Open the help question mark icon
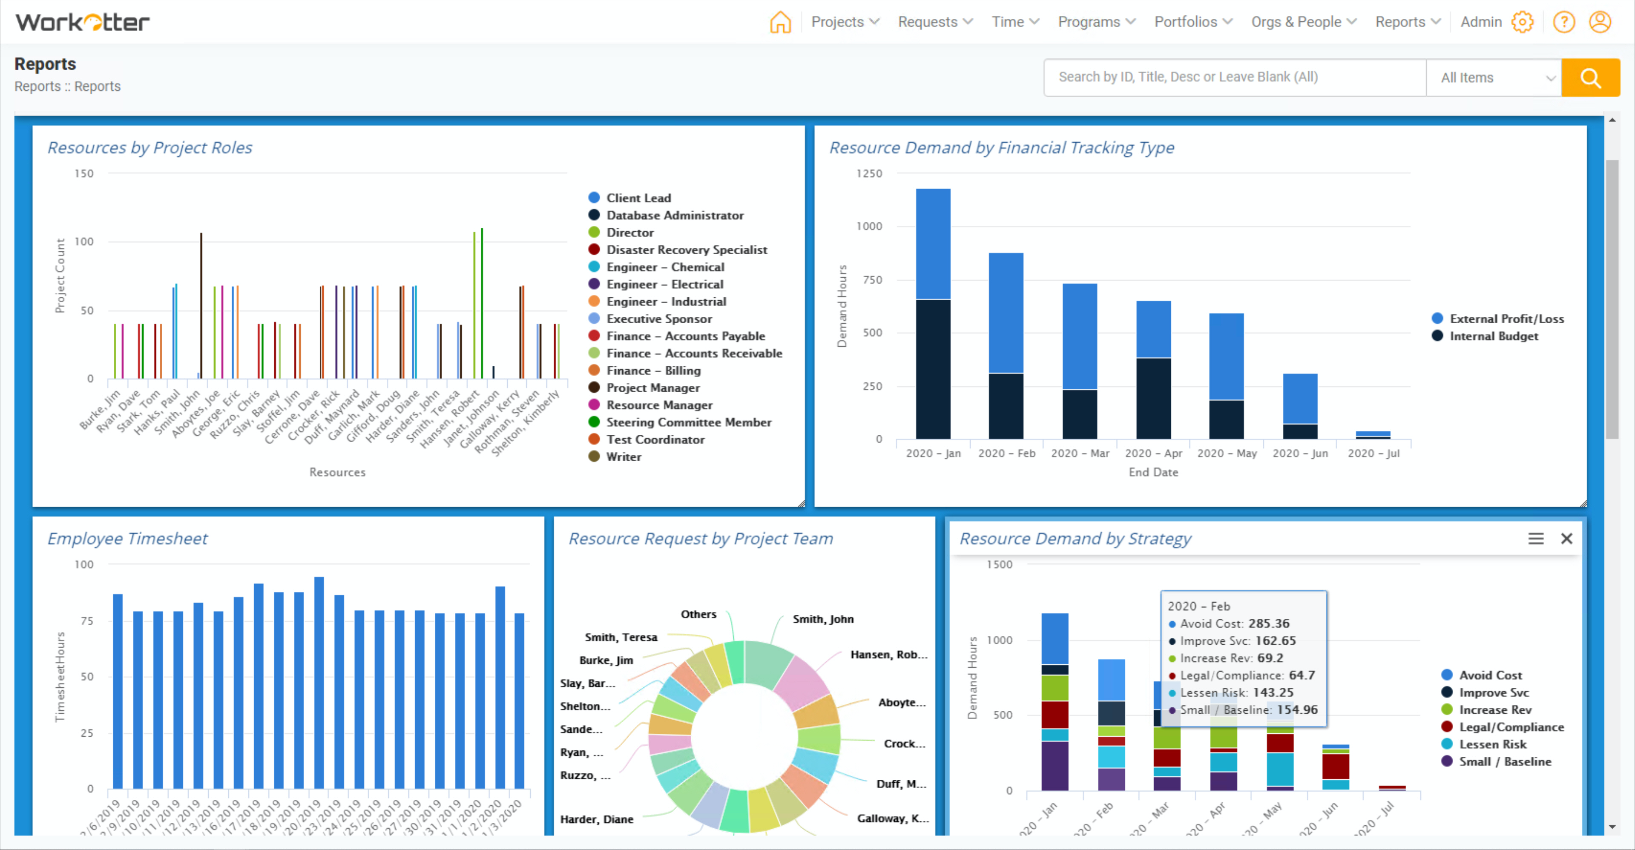1635x850 pixels. [1564, 22]
